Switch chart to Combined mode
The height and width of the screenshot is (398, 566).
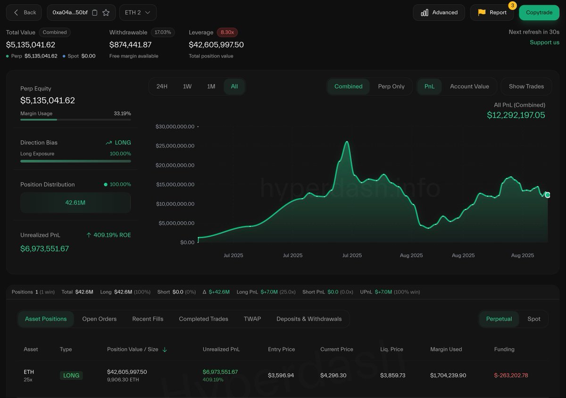click(x=349, y=86)
